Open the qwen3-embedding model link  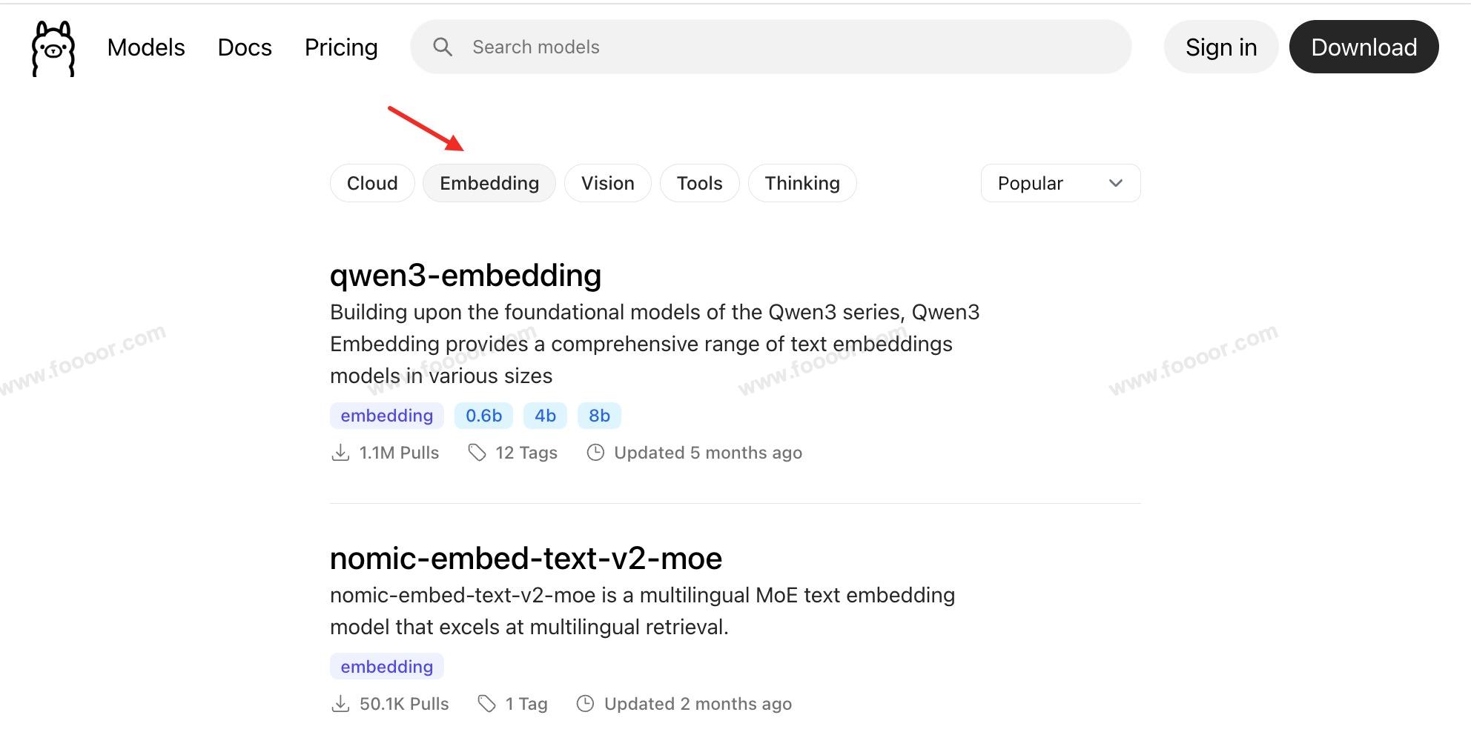(466, 276)
